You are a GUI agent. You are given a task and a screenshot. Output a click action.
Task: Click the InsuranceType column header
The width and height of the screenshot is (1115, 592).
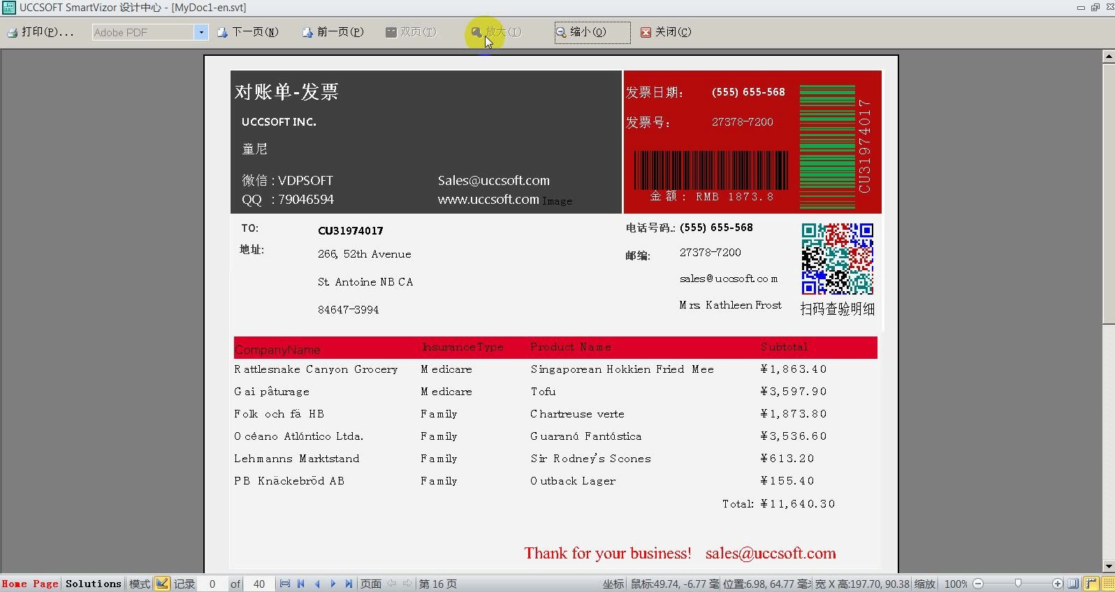click(462, 347)
